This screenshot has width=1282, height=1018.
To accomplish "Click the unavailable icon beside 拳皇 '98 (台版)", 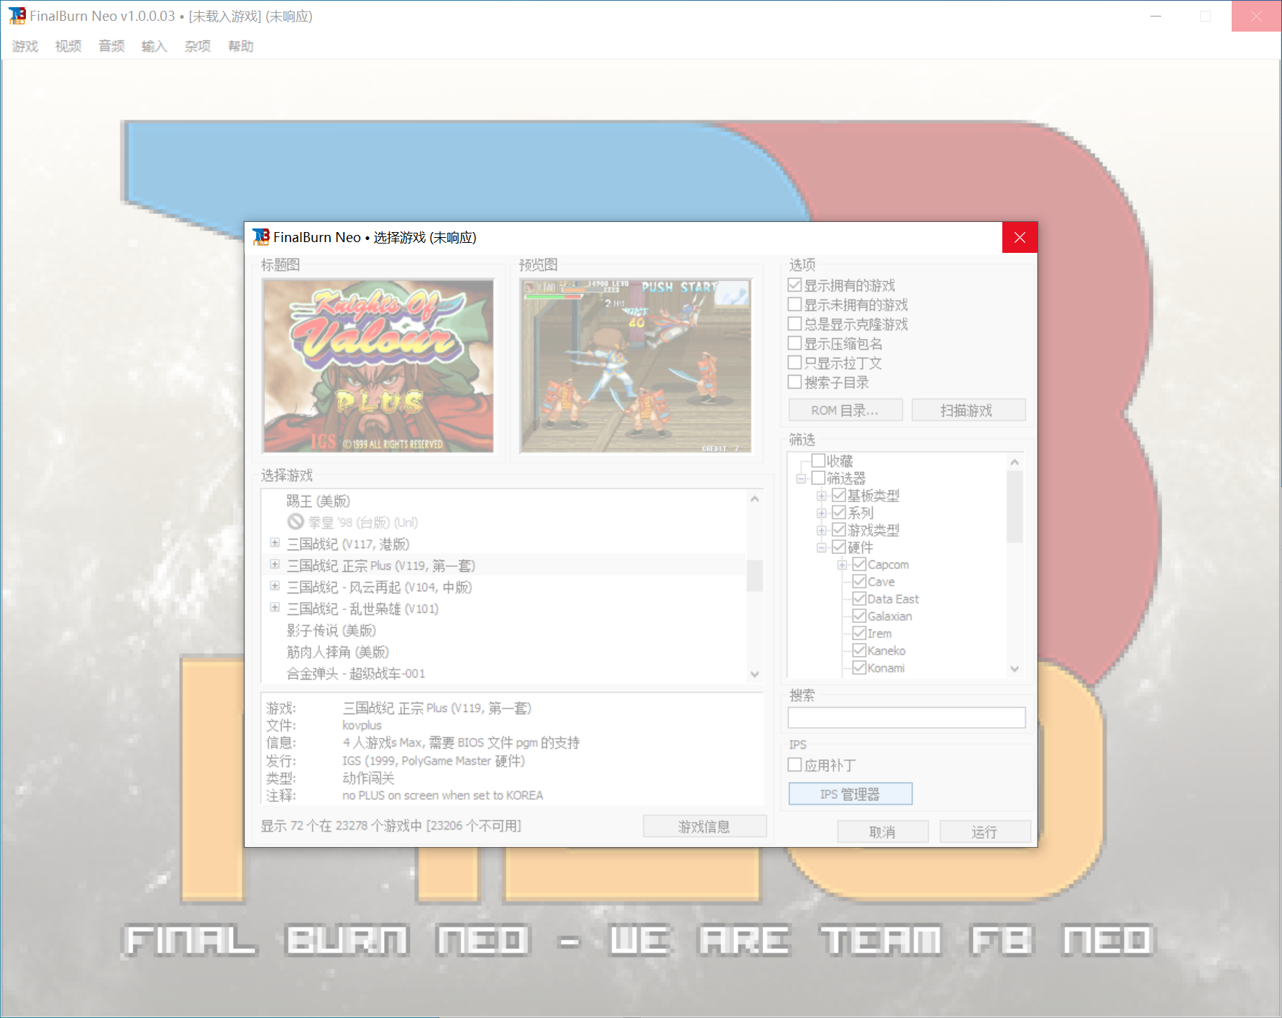I will [x=296, y=522].
